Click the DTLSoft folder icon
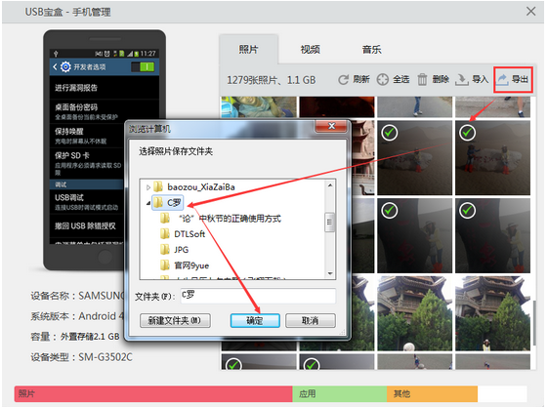547x407 pixels. (x=165, y=234)
